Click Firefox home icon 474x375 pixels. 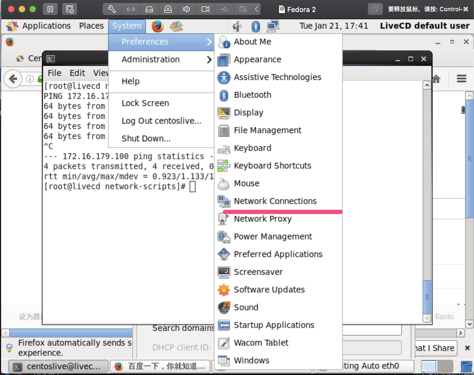(x=436, y=79)
